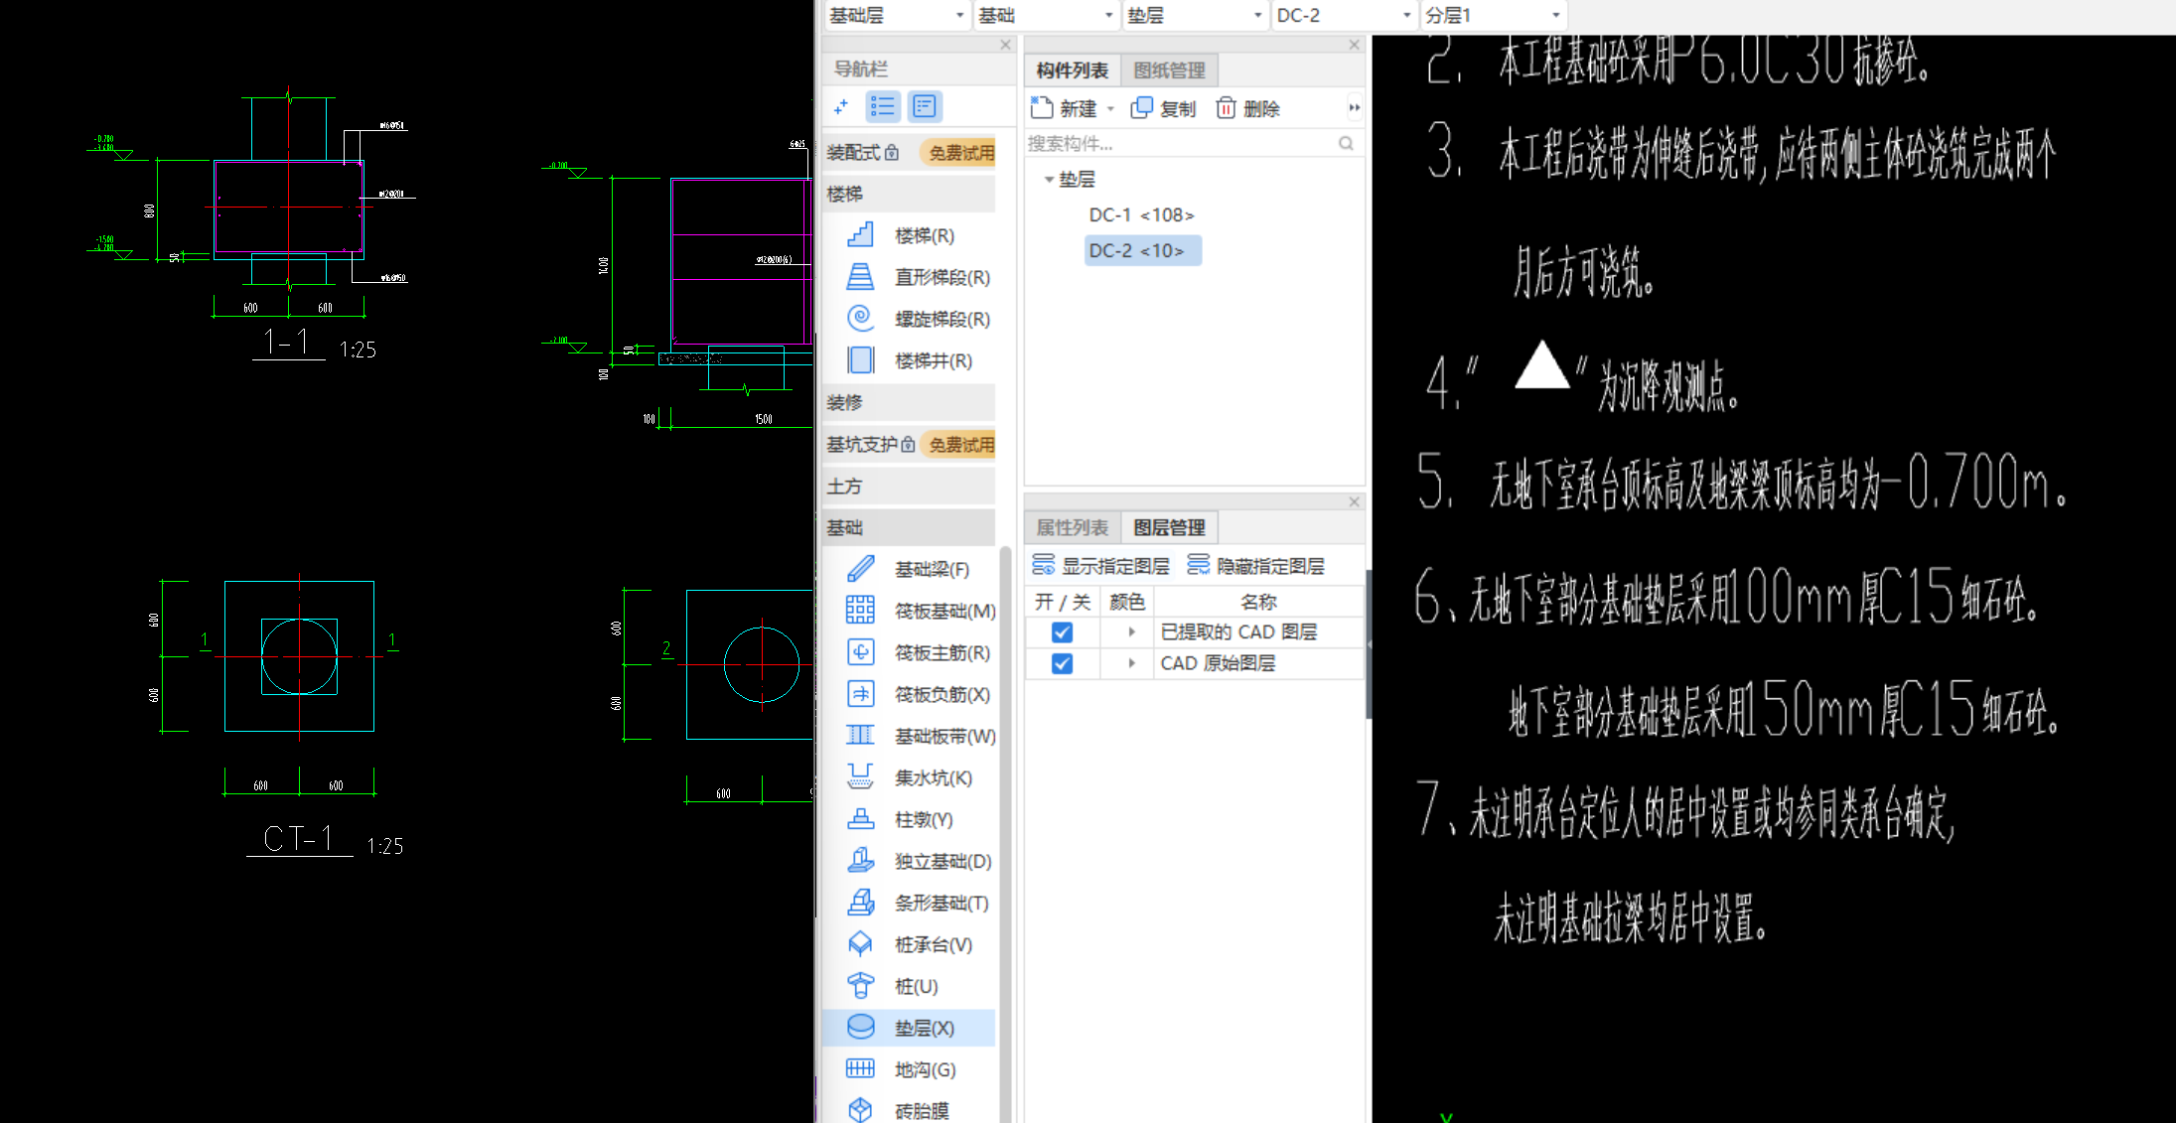Click 显示指定图层 show specified layer
This screenshot has height=1123, width=2176.
coord(1101,566)
